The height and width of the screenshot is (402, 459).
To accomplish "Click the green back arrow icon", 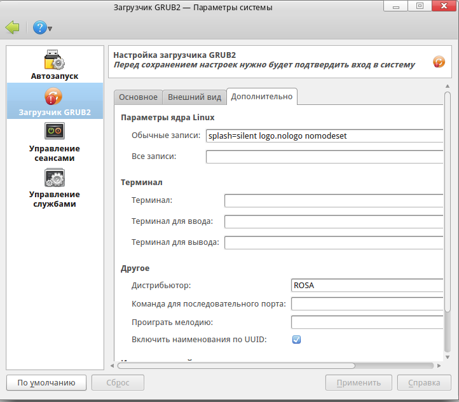I will [x=12, y=27].
